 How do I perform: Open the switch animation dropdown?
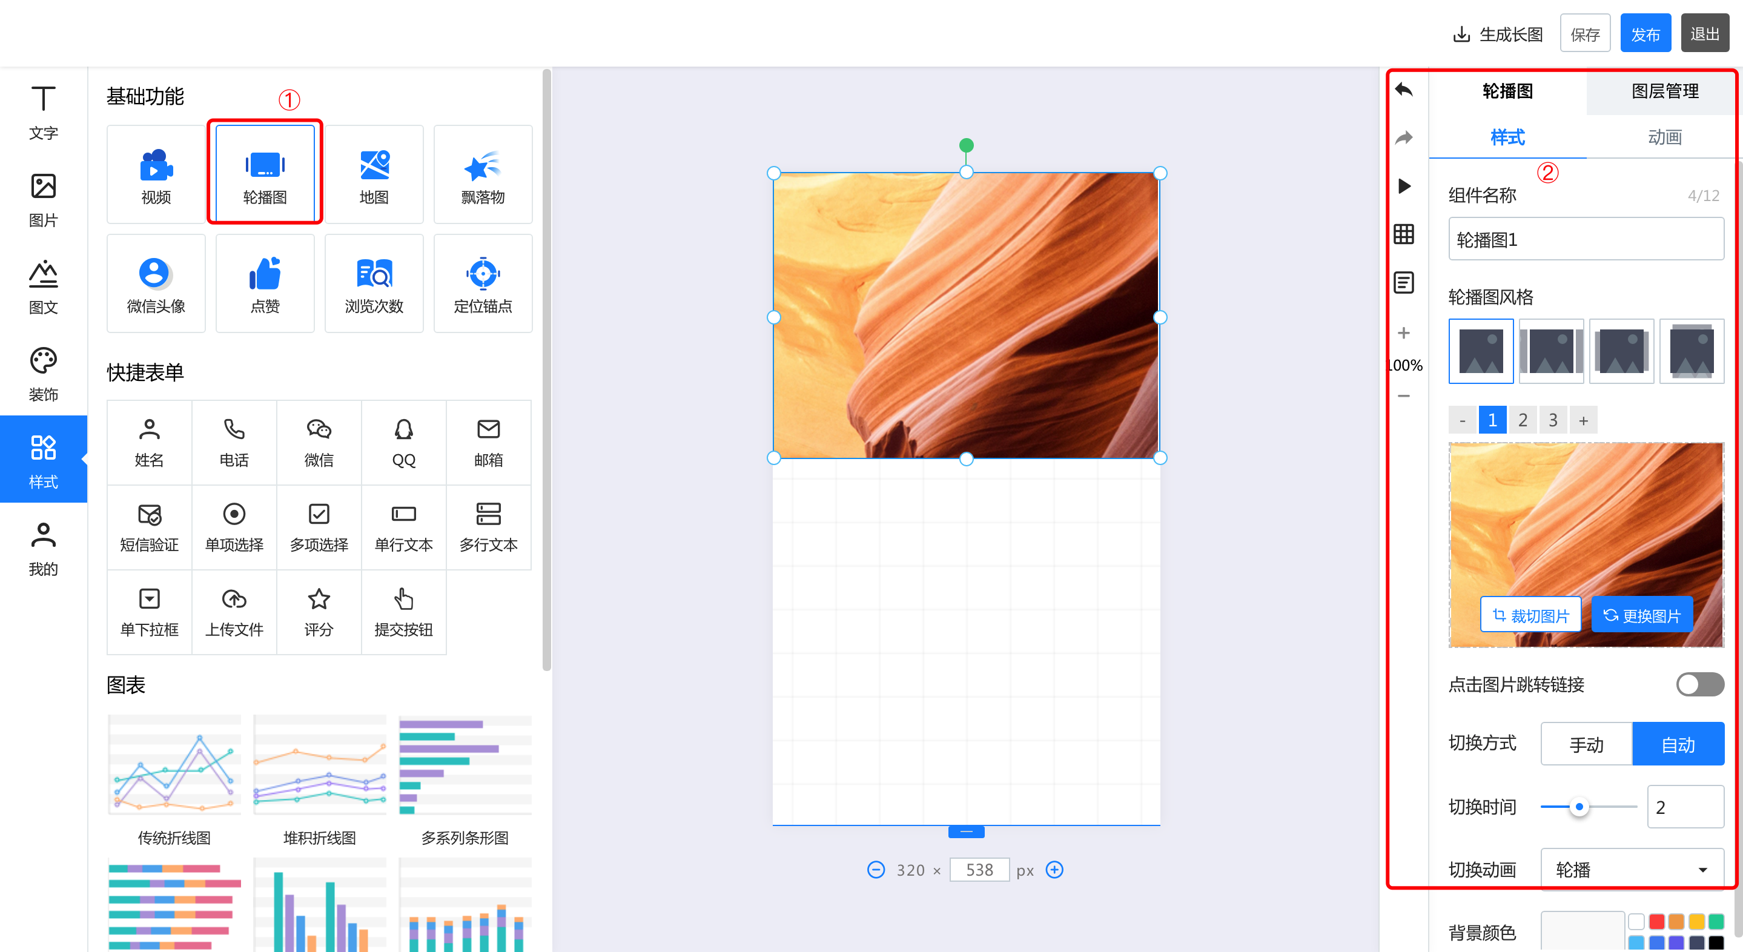(1632, 870)
